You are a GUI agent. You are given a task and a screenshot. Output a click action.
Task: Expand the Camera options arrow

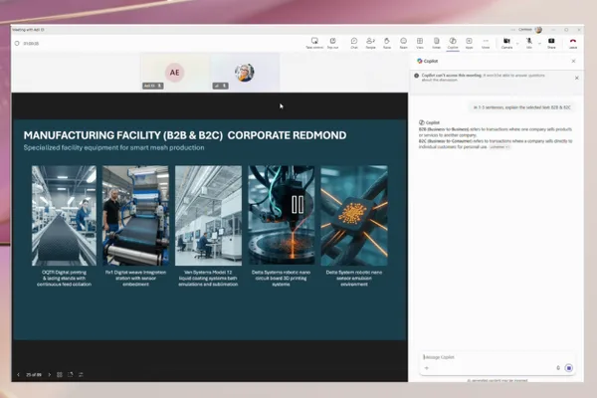[517, 44]
